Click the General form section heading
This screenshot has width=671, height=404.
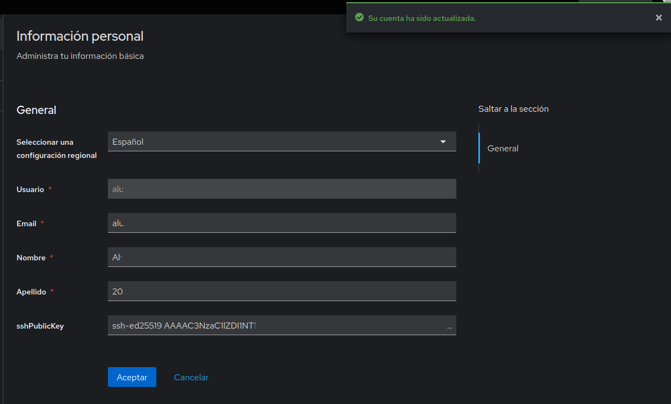[x=36, y=110]
